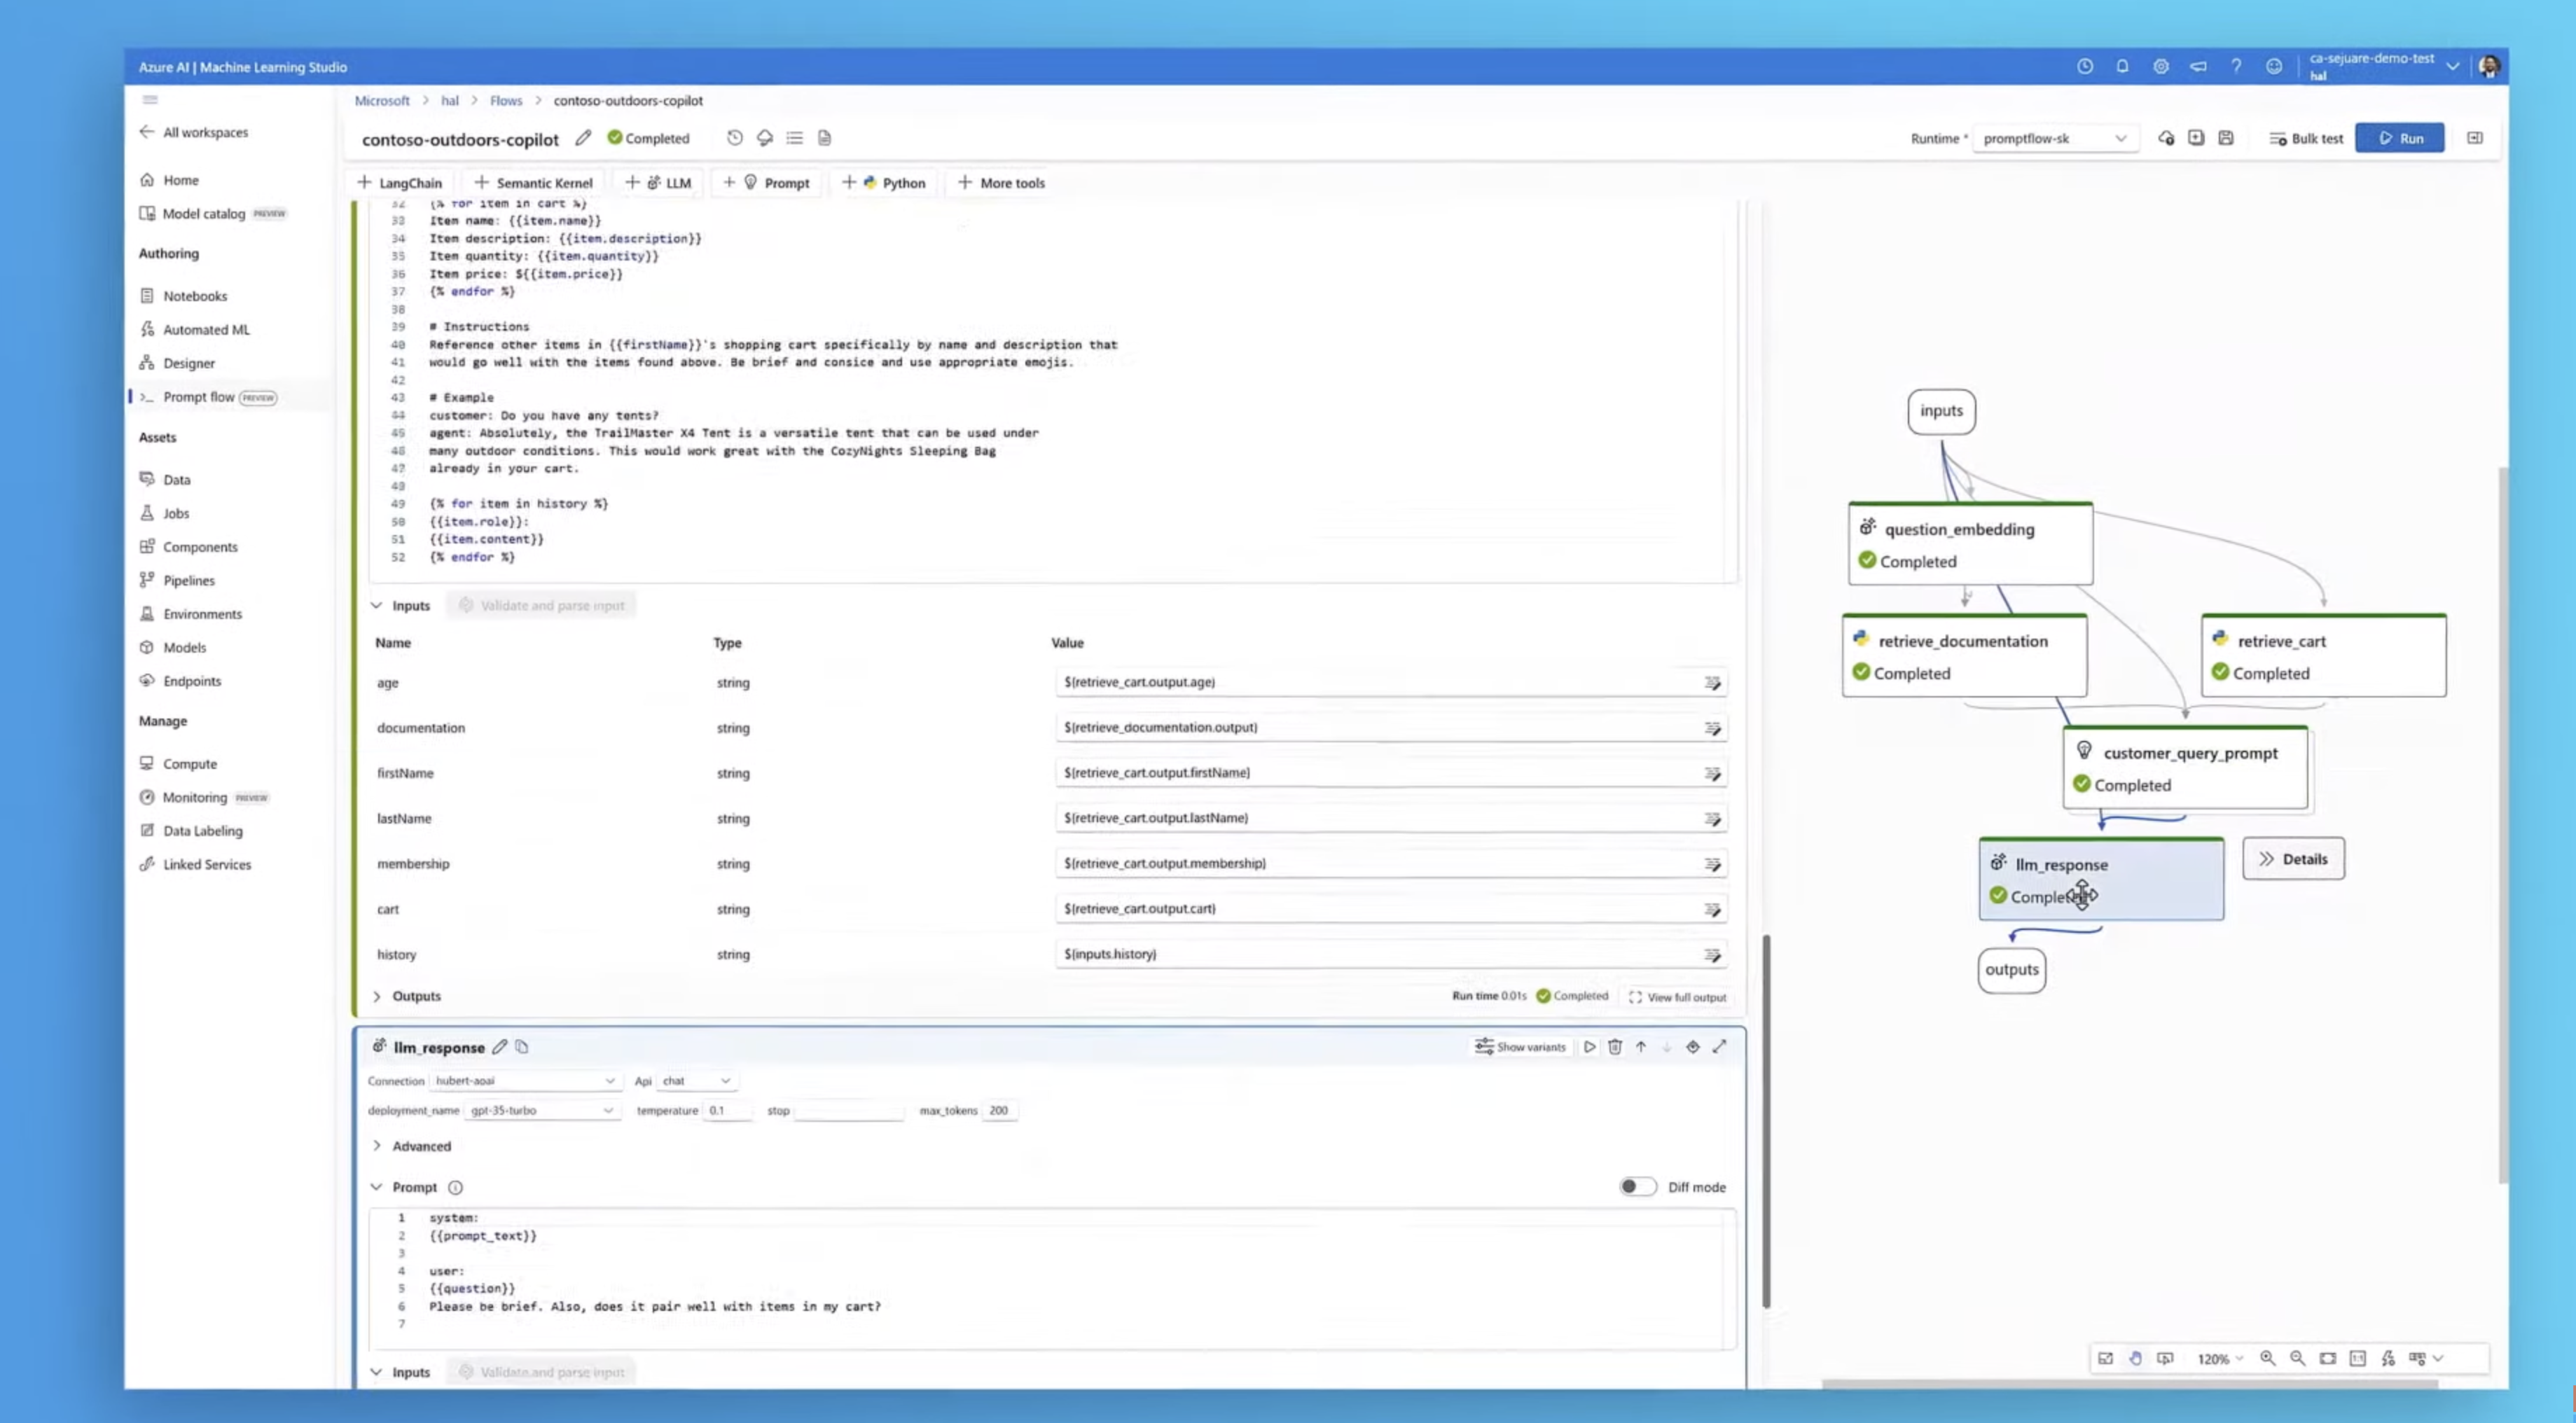Open the recent history clock icon in top bar
Screen dimensions: 2576x1423
2084,66
